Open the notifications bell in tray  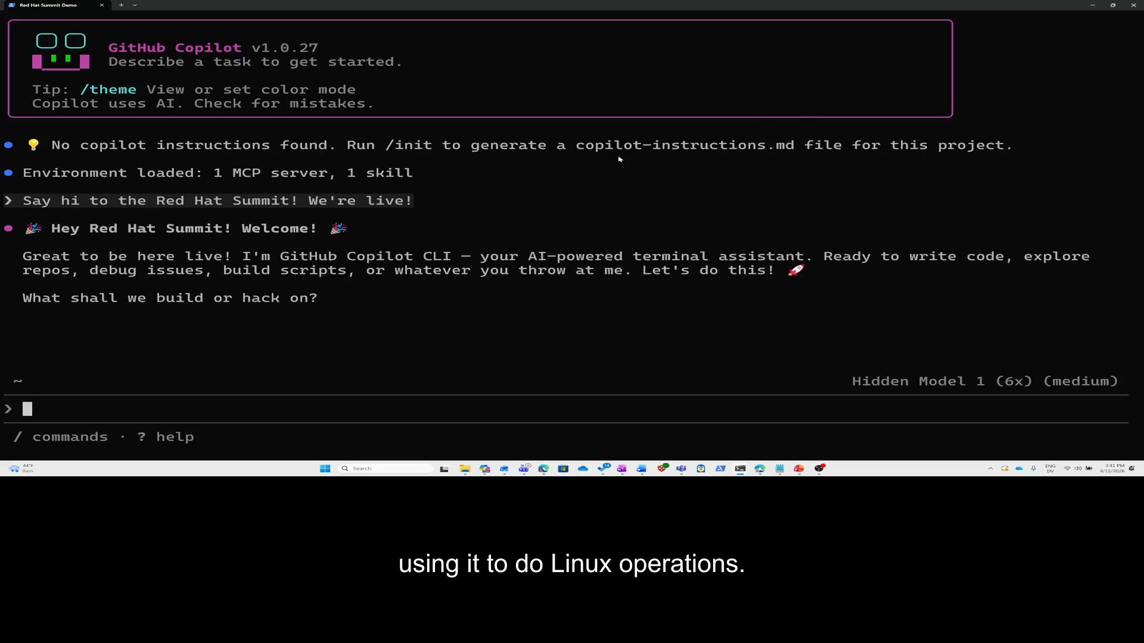click(1132, 469)
